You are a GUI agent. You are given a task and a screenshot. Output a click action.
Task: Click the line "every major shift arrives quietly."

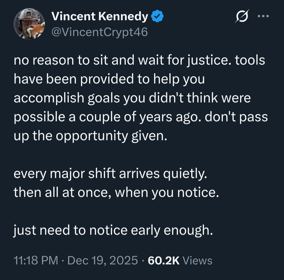110,174
